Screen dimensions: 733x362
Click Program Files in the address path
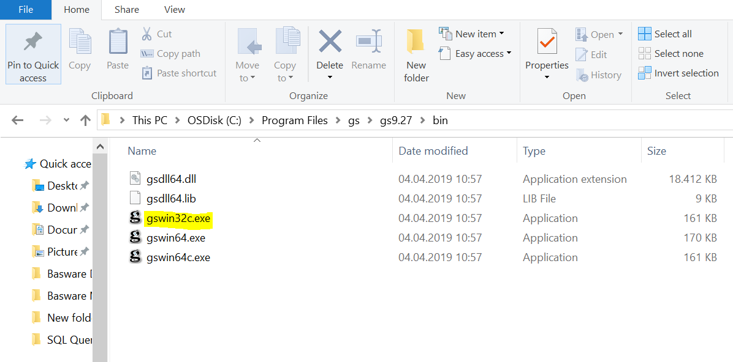tap(294, 120)
